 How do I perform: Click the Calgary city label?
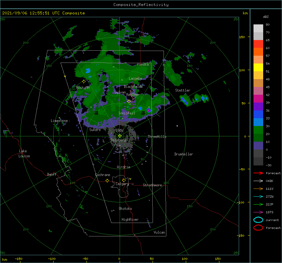pos(122,184)
